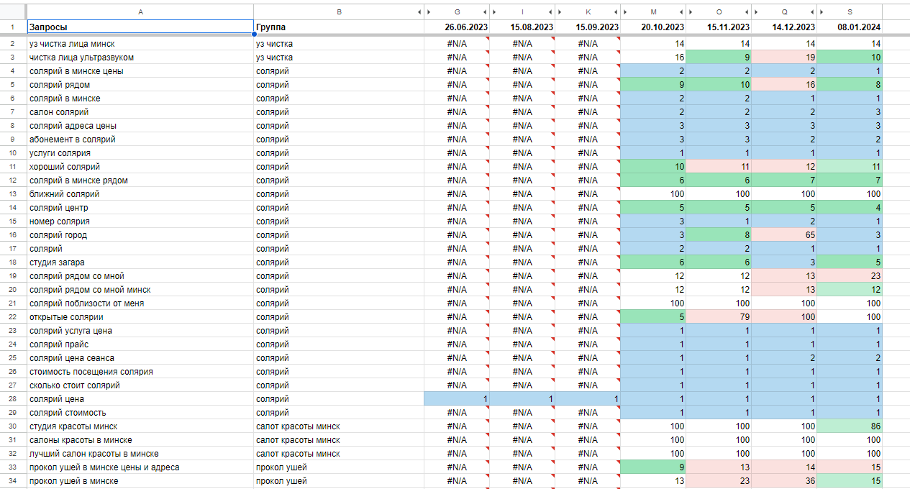910x489 pixels.
Task: Select the green cell containing 86
Action: click(x=850, y=426)
